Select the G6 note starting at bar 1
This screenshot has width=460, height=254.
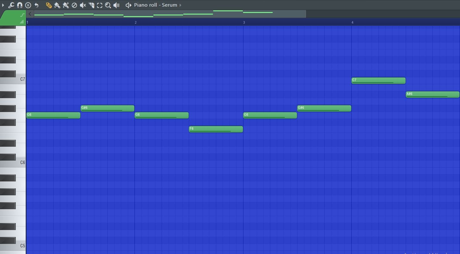pos(53,115)
